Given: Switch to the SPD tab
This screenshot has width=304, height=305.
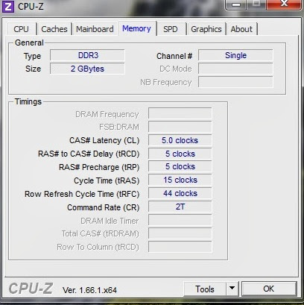Looking at the screenshot, I should [x=171, y=29].
